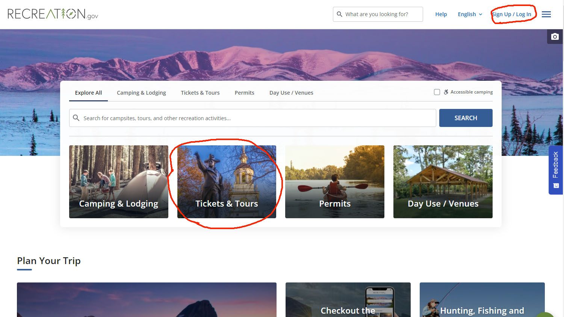Image resolution: width=564 pixels, height=317 pixels.
Task: Click the accessible camping wheelchair icon
Action: click(446, 92)
